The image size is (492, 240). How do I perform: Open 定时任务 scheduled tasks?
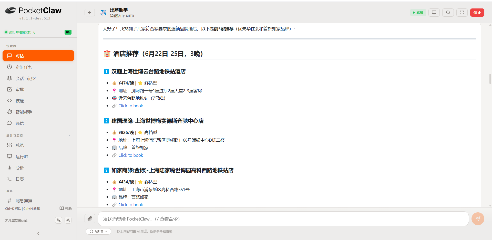[x=38, y=67]
